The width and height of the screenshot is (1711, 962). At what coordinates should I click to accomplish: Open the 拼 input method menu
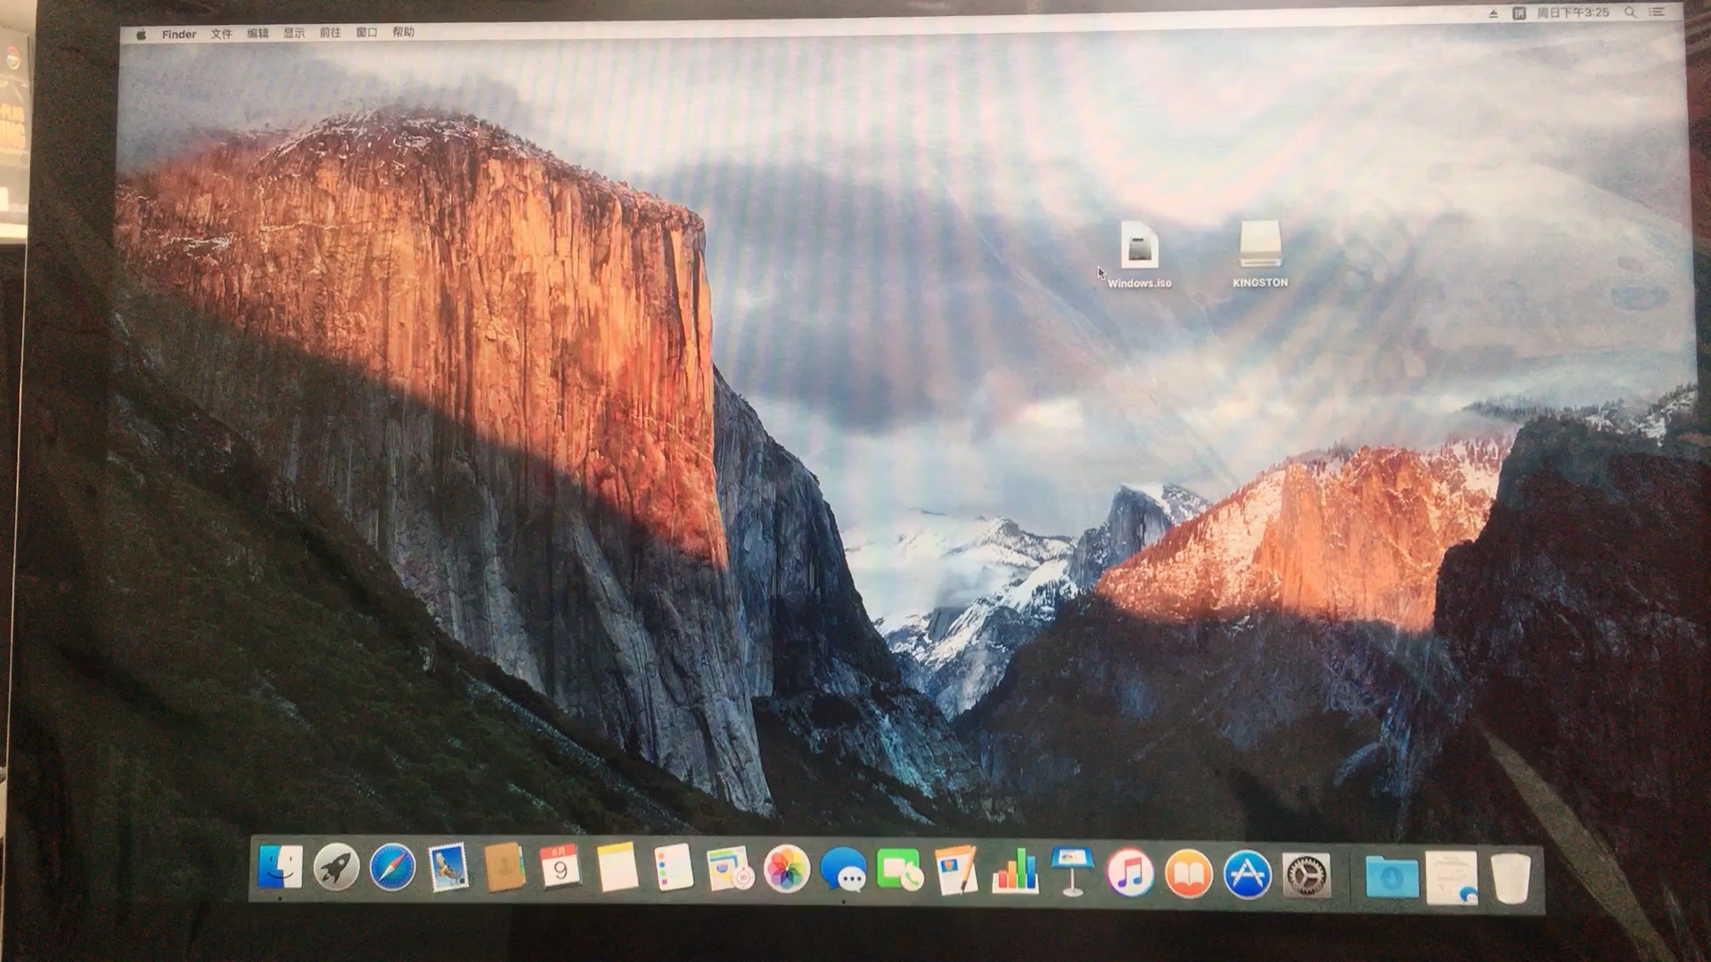[1519, 13]
